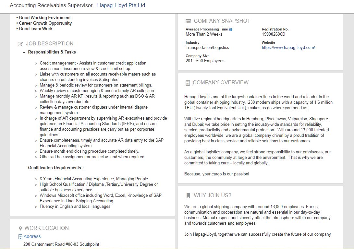Click the Address building icon

(20, 237)
